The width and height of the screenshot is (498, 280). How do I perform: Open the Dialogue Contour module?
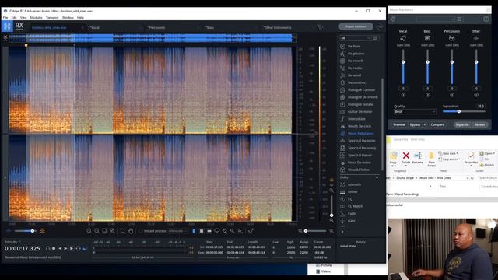361,90
